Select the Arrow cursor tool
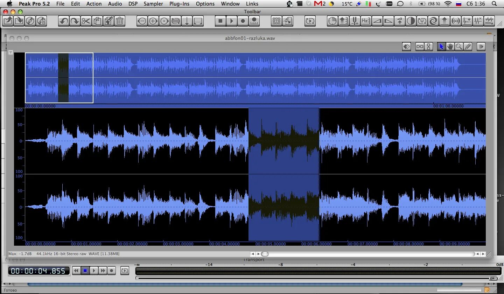Viewport: 504px width, 294px height. 441,47
